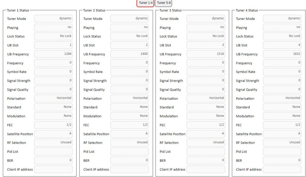The height and width of the screenshot is (177, 306).
Task: Select the Tuner 1-4 tab
Action: (x=145, y=3)
